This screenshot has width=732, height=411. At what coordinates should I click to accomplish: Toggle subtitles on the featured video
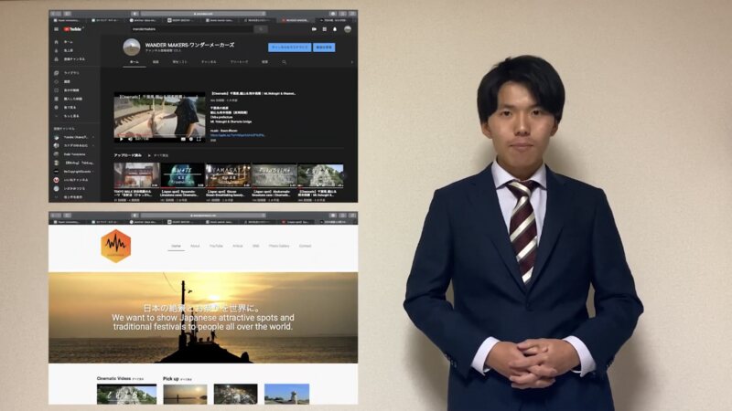pyautogui.click(x=183, y=139)
